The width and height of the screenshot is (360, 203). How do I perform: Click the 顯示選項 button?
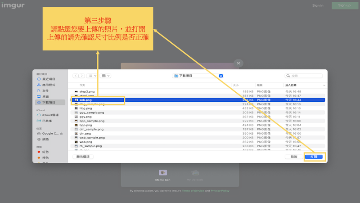tap(83, 157)
